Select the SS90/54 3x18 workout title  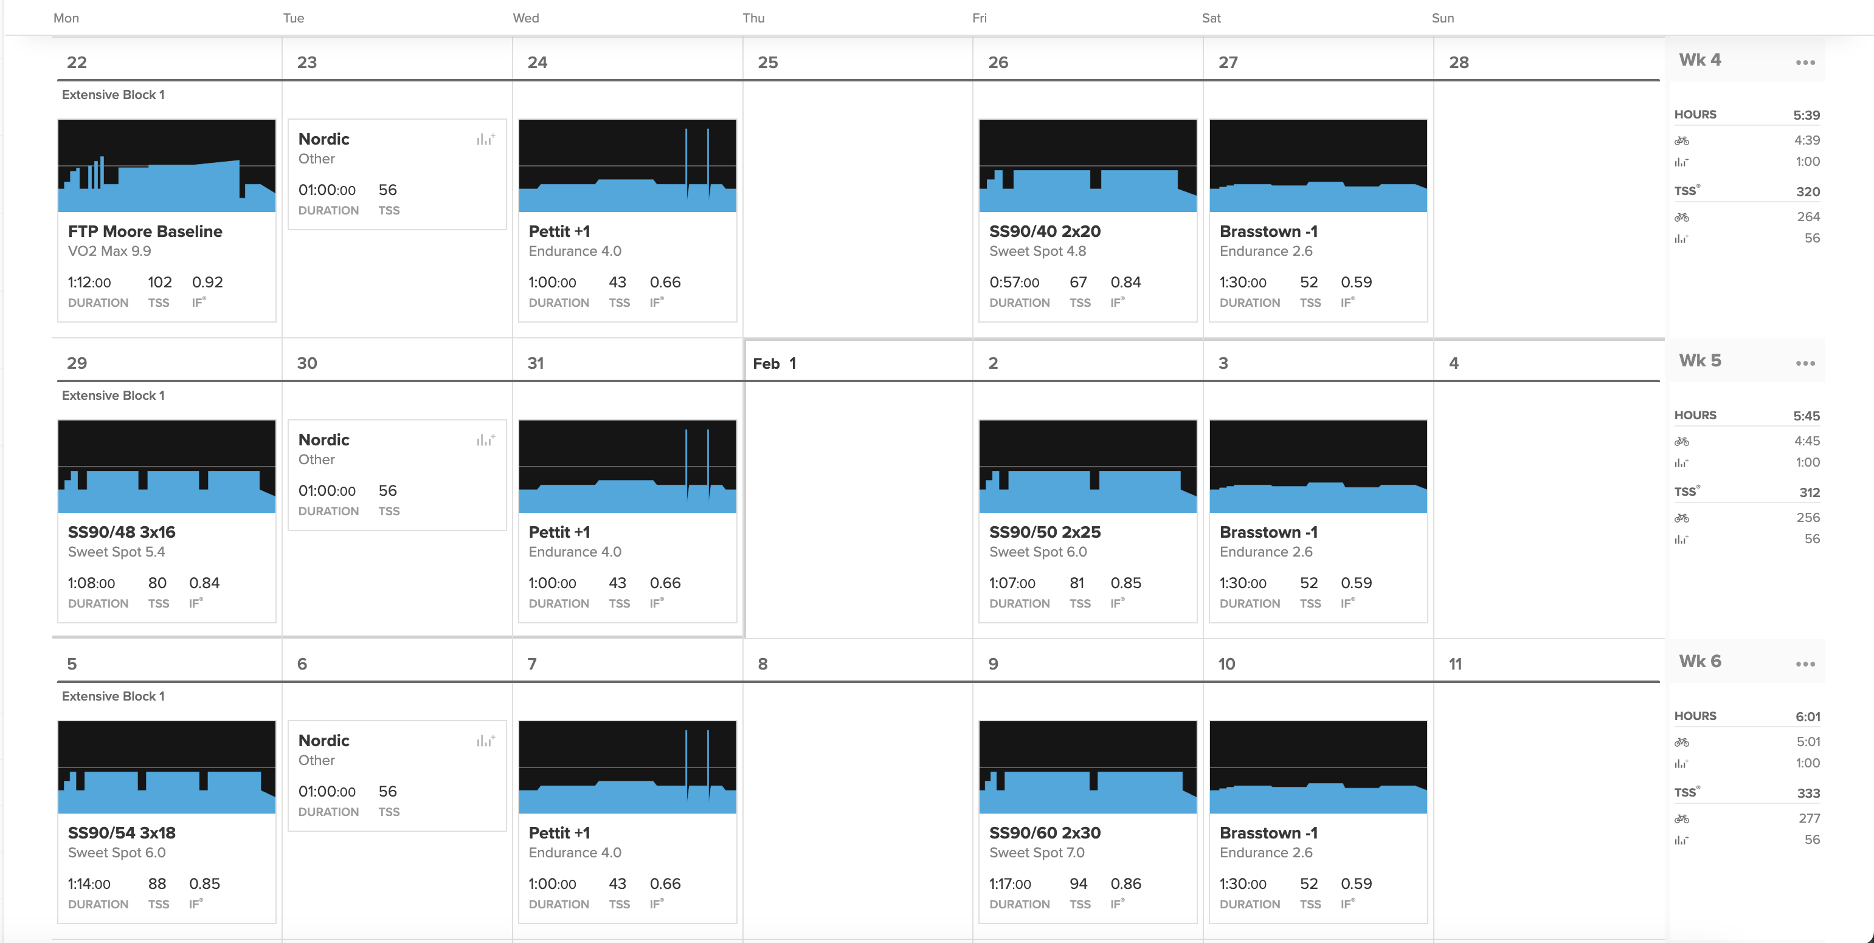pos(122,832)
